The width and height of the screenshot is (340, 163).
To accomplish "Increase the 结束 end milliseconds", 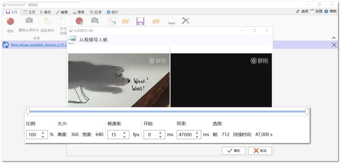I will coord(197,133).
